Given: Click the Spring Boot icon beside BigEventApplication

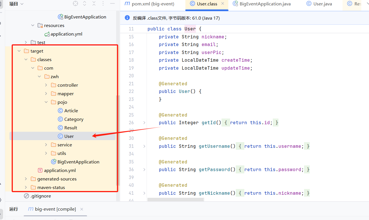Looking at the screenshot, I should click(x=61, y=17).
